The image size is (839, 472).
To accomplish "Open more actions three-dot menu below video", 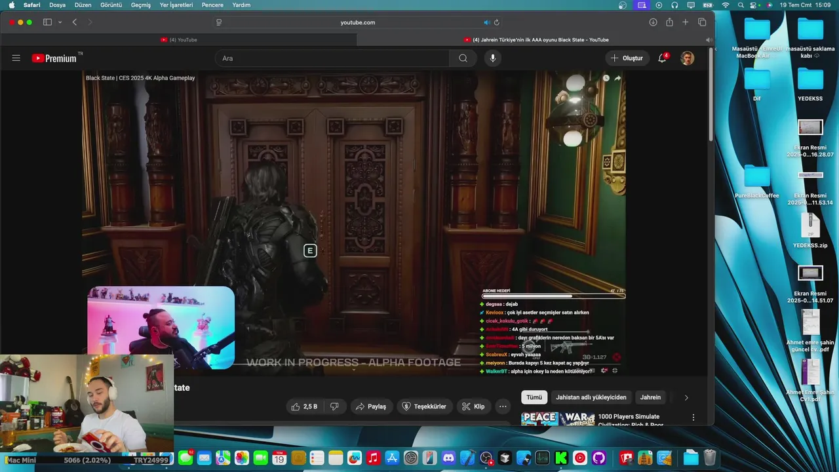I will click(x=503, y=406).
